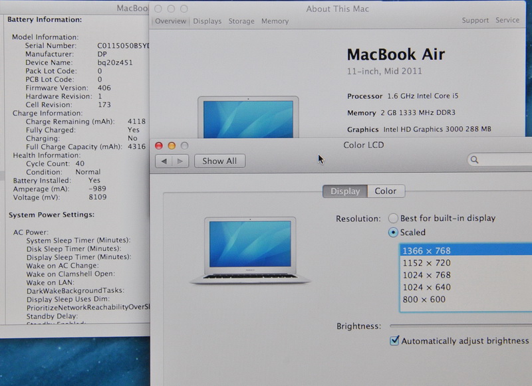Toggle Automatically adjust brightness checkbox
Image resolution: width=532 pixels, height=386 pixels.
pos(394,340)
